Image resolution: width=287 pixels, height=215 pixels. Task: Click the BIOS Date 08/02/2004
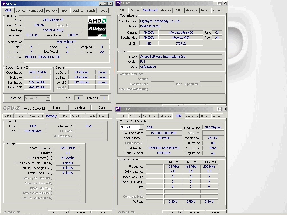click(181, 67)
